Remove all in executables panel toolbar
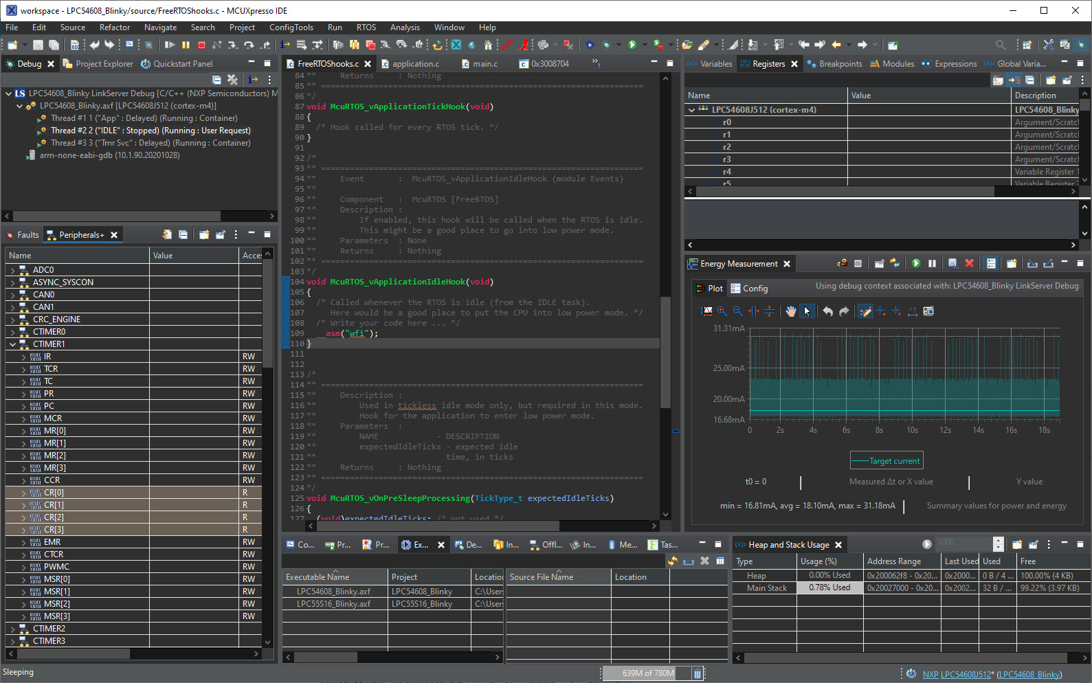Screen dimensions: 1092x683 [704, 561]
